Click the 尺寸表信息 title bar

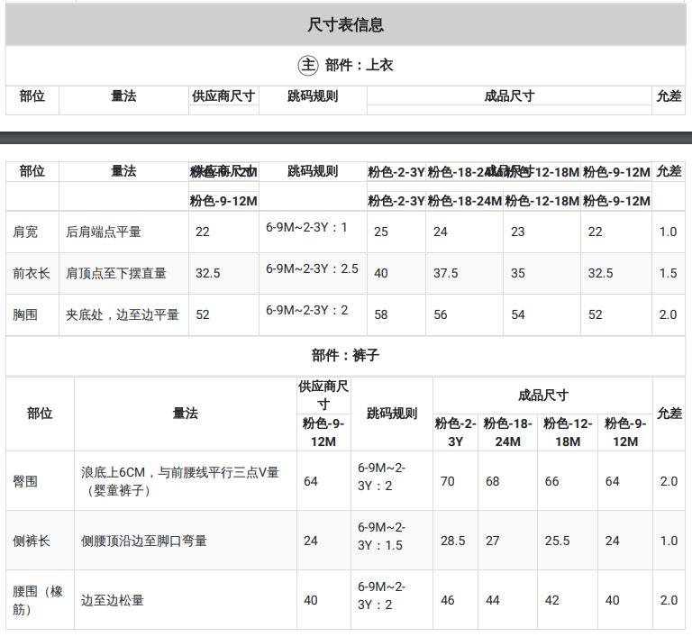point(345,25)
